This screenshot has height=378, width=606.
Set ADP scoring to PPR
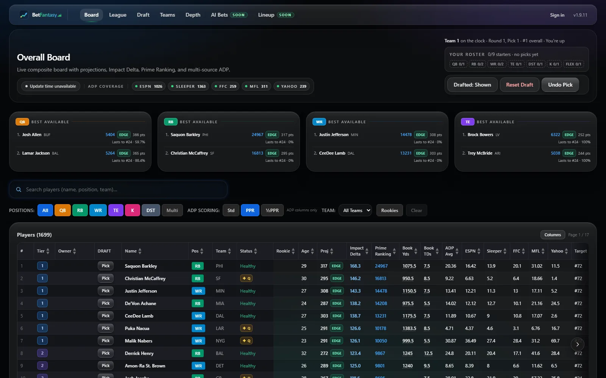tap(250, 211)
